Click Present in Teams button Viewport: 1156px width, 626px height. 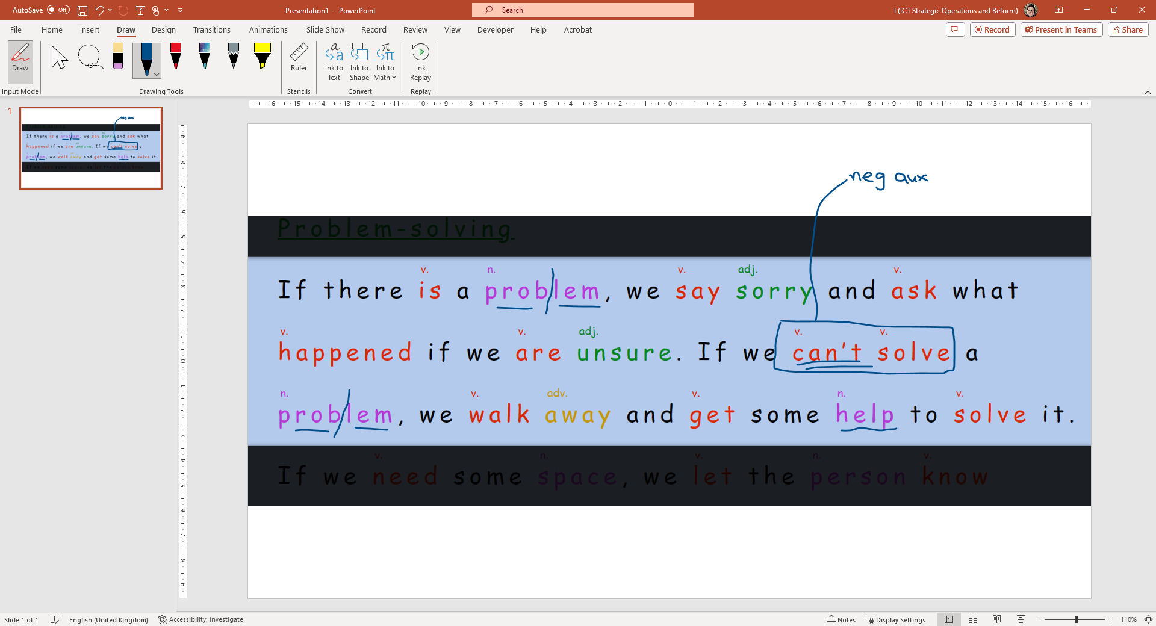(1061, 29)
